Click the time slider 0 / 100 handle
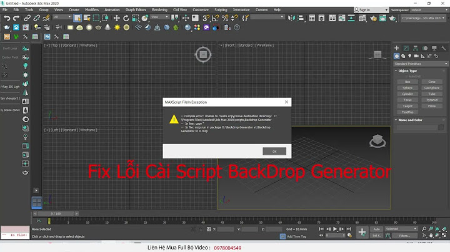This screenshot has height=252, width=450. coord(56,213)
